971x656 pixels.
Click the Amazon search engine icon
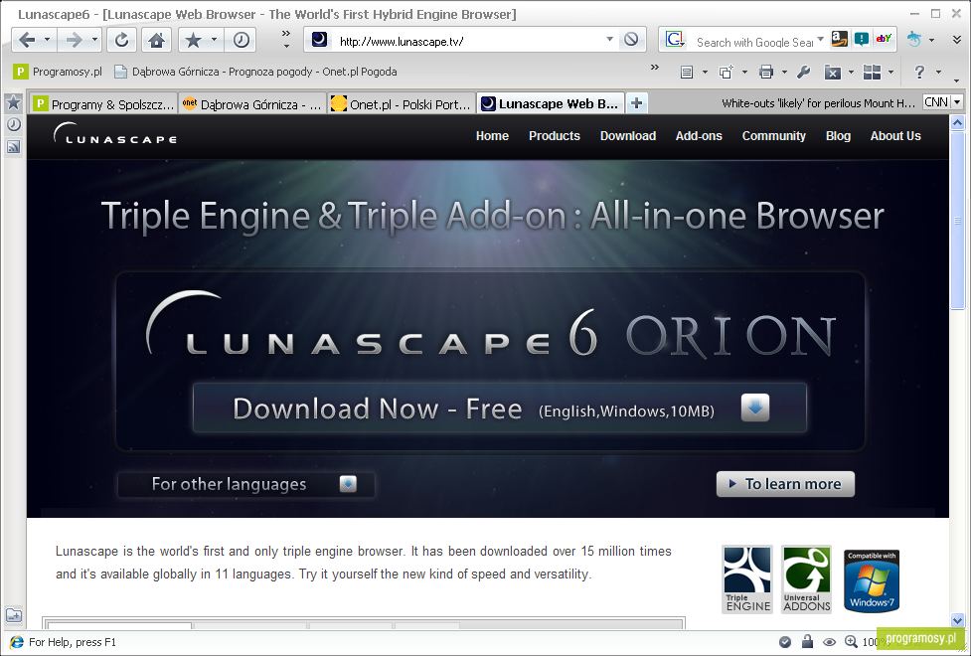pos(839,39)
